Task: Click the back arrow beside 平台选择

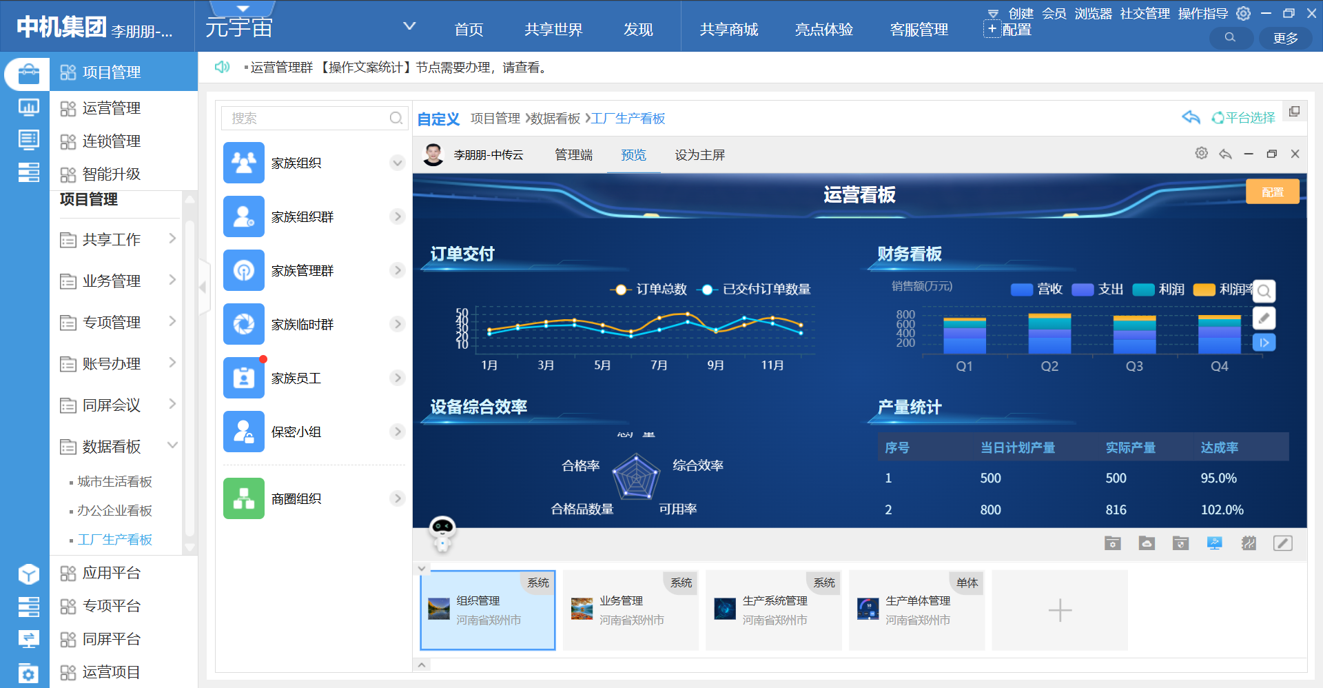Action: pos(1191,118)
